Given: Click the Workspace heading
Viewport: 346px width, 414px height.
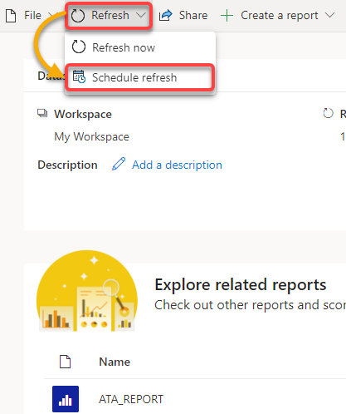Looking at the screenshot, I should (x=83, y=114).
